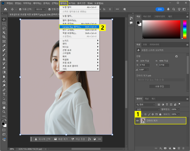Viewport: 190px width, 151px height.
Task: Toggle the 변형 컨트롤 표시 checkbox
Action: click(49, 9)
